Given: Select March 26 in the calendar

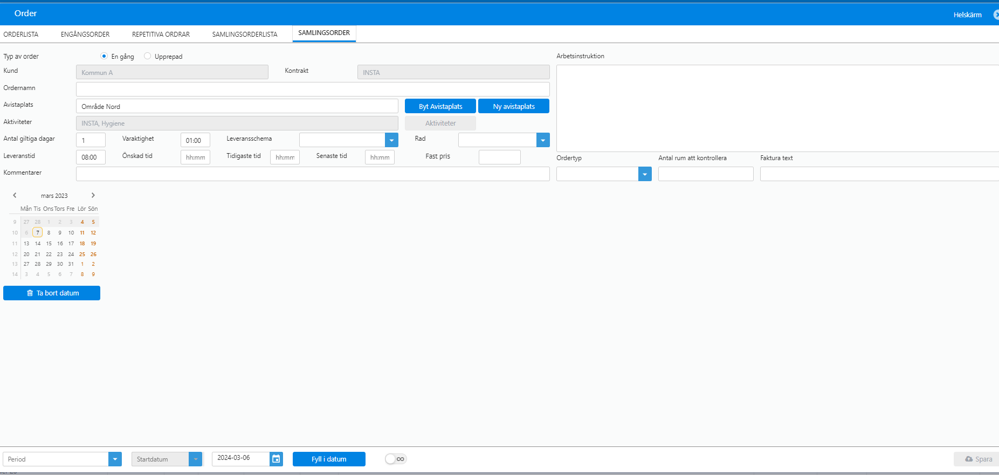Looking at the screenshot, I should coord(93,254).
